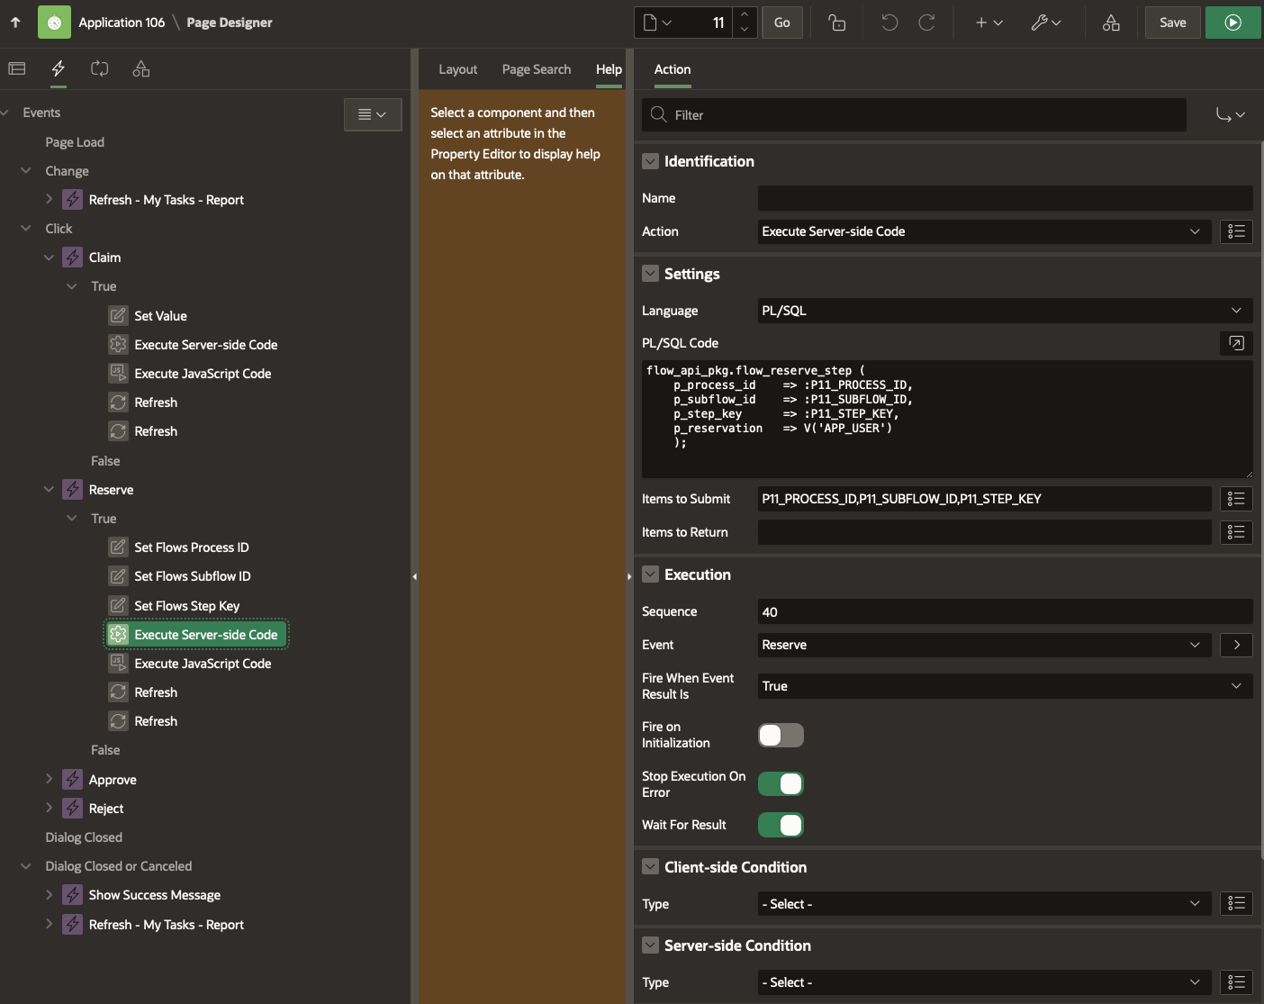Run the page with play button

(1233, 23)
